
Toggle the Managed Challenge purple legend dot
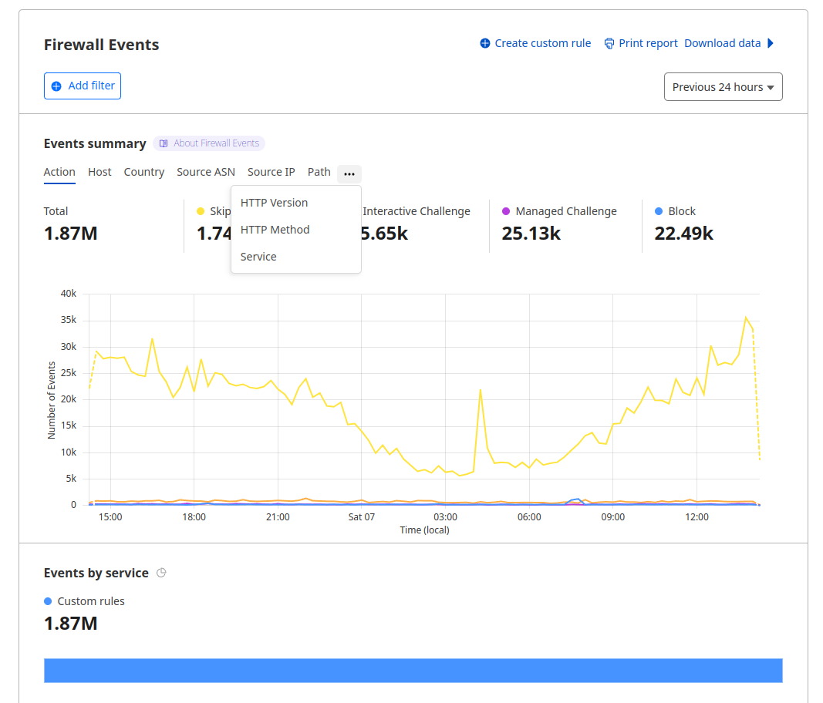pyautogui.click(x=506, y=211)
